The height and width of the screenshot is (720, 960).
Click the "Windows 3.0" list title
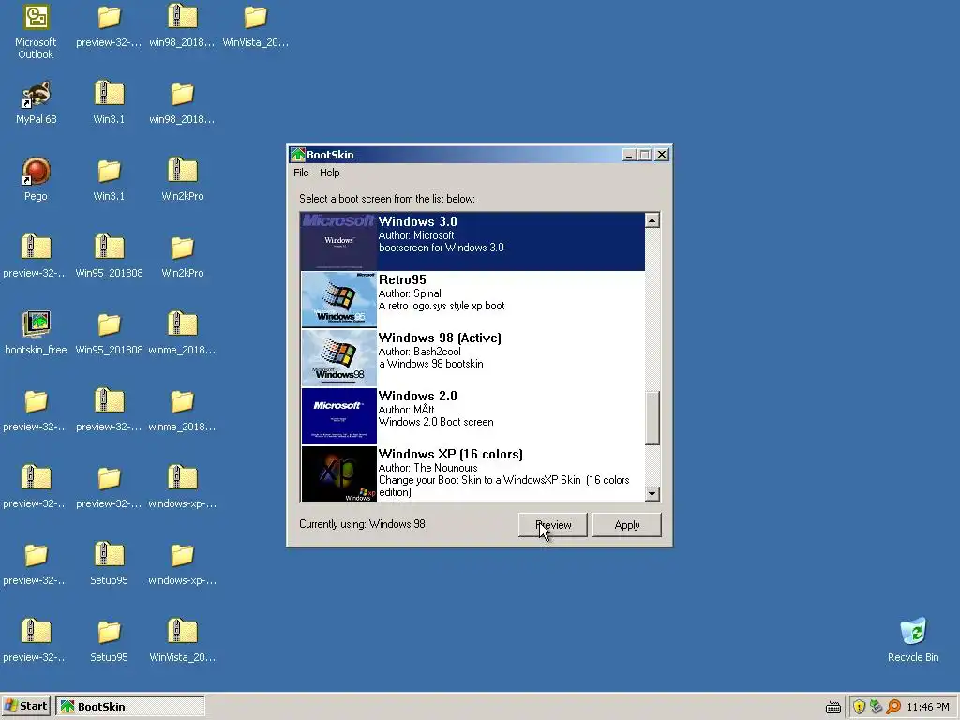click(x=417, y=221)
